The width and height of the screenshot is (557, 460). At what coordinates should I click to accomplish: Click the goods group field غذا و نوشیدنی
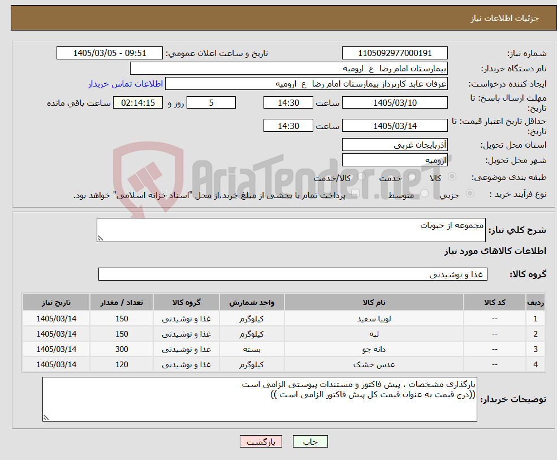tap(293, 274)
